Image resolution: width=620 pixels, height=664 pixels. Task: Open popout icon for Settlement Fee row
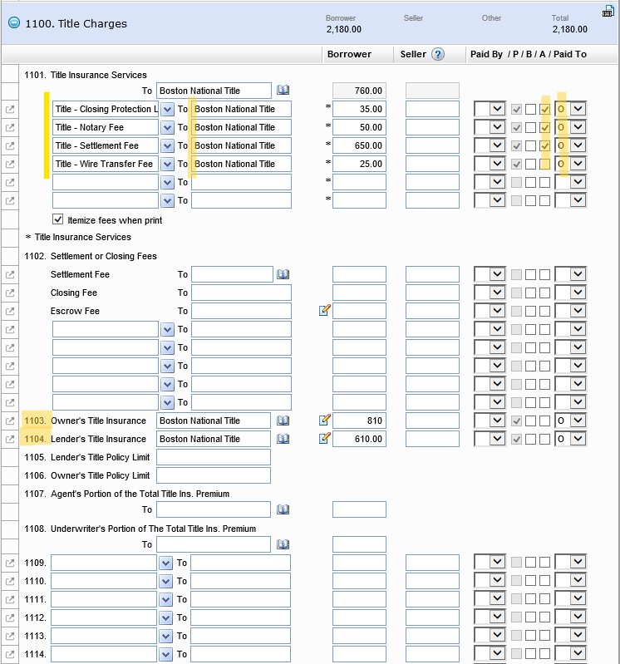click(10, 274)
